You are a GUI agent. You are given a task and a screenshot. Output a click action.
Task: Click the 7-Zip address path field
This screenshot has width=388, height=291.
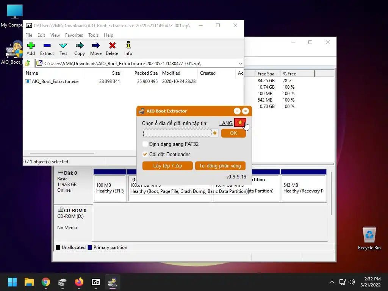(x=139, y=64)
